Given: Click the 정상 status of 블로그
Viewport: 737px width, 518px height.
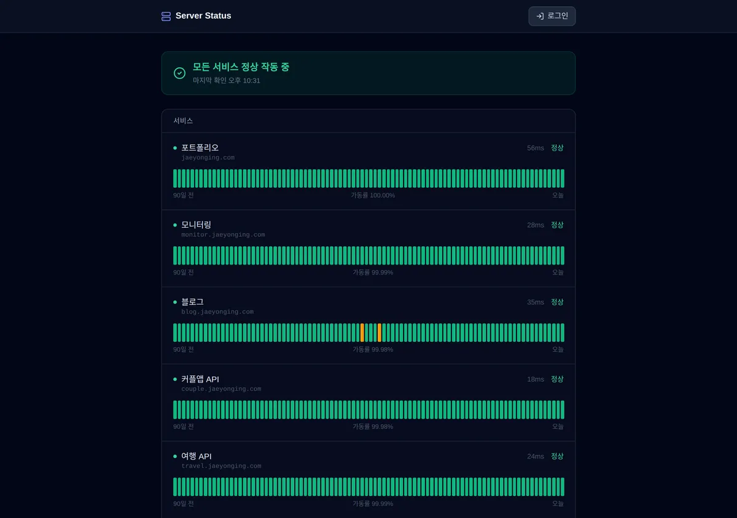Looking at the screenshot, I should click(x=557, y=302).
